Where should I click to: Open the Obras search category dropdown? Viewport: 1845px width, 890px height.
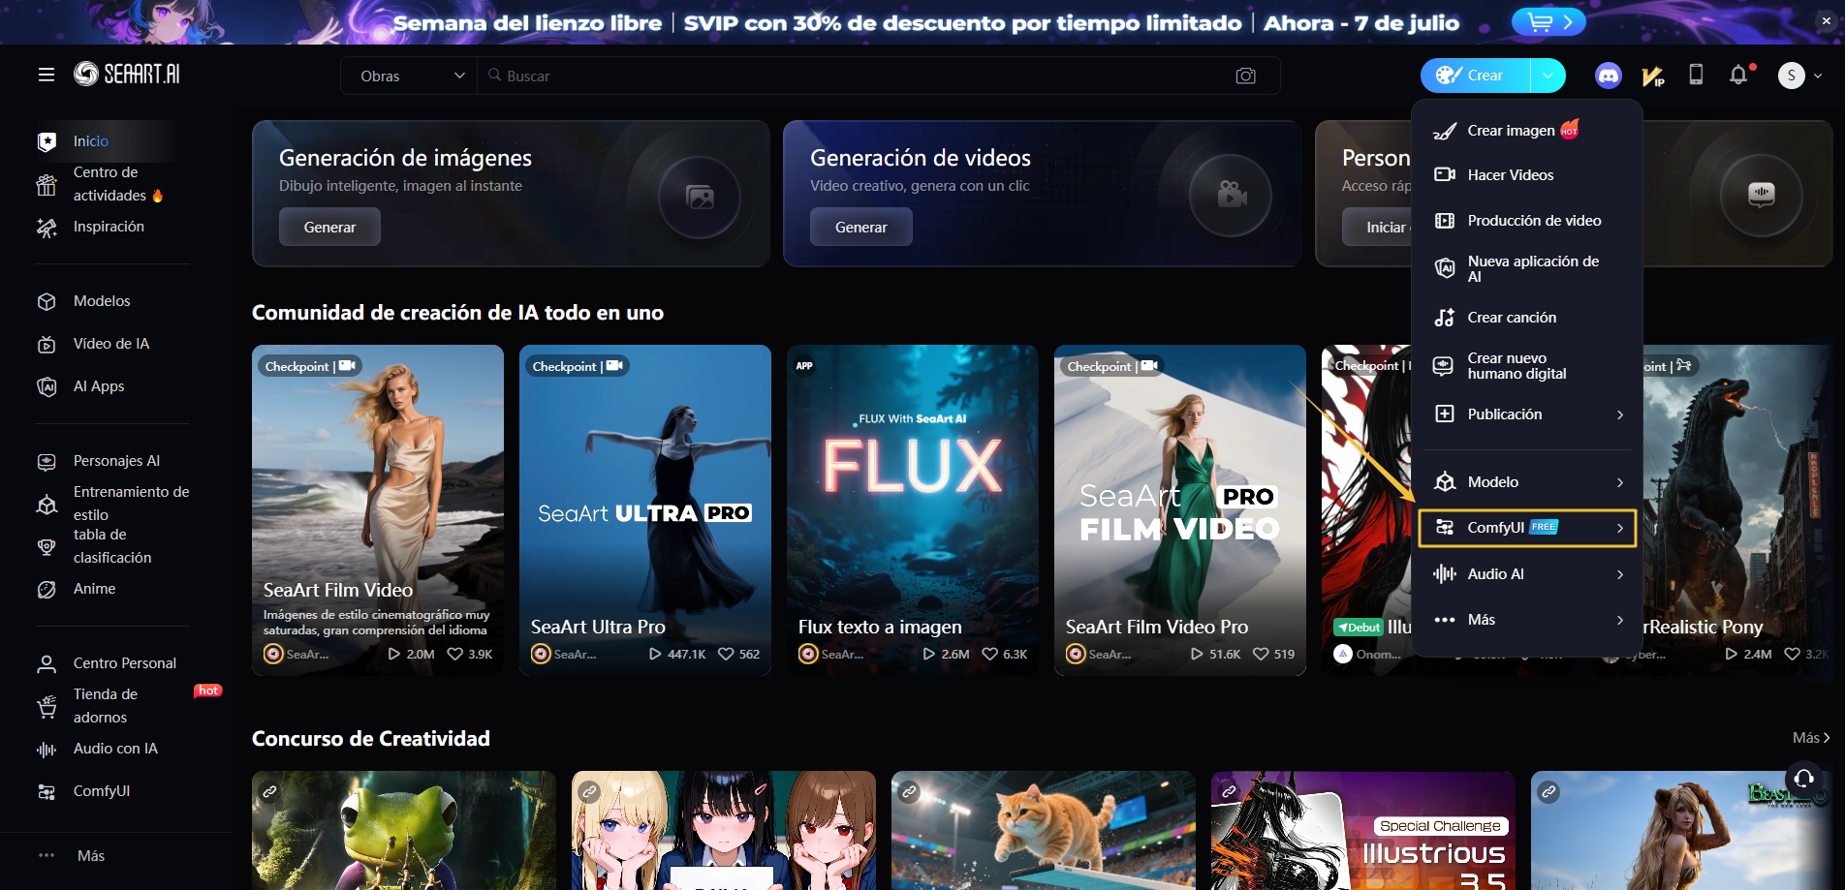(x=411, y=76)
